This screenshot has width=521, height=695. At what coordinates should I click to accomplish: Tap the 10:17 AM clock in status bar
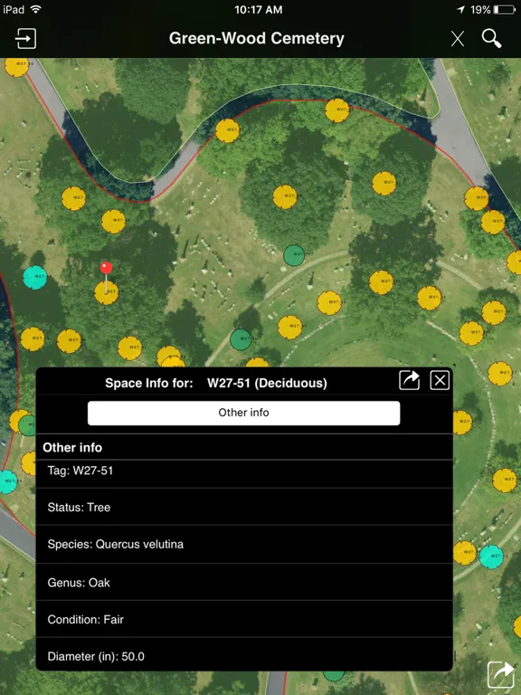point(259,10)
